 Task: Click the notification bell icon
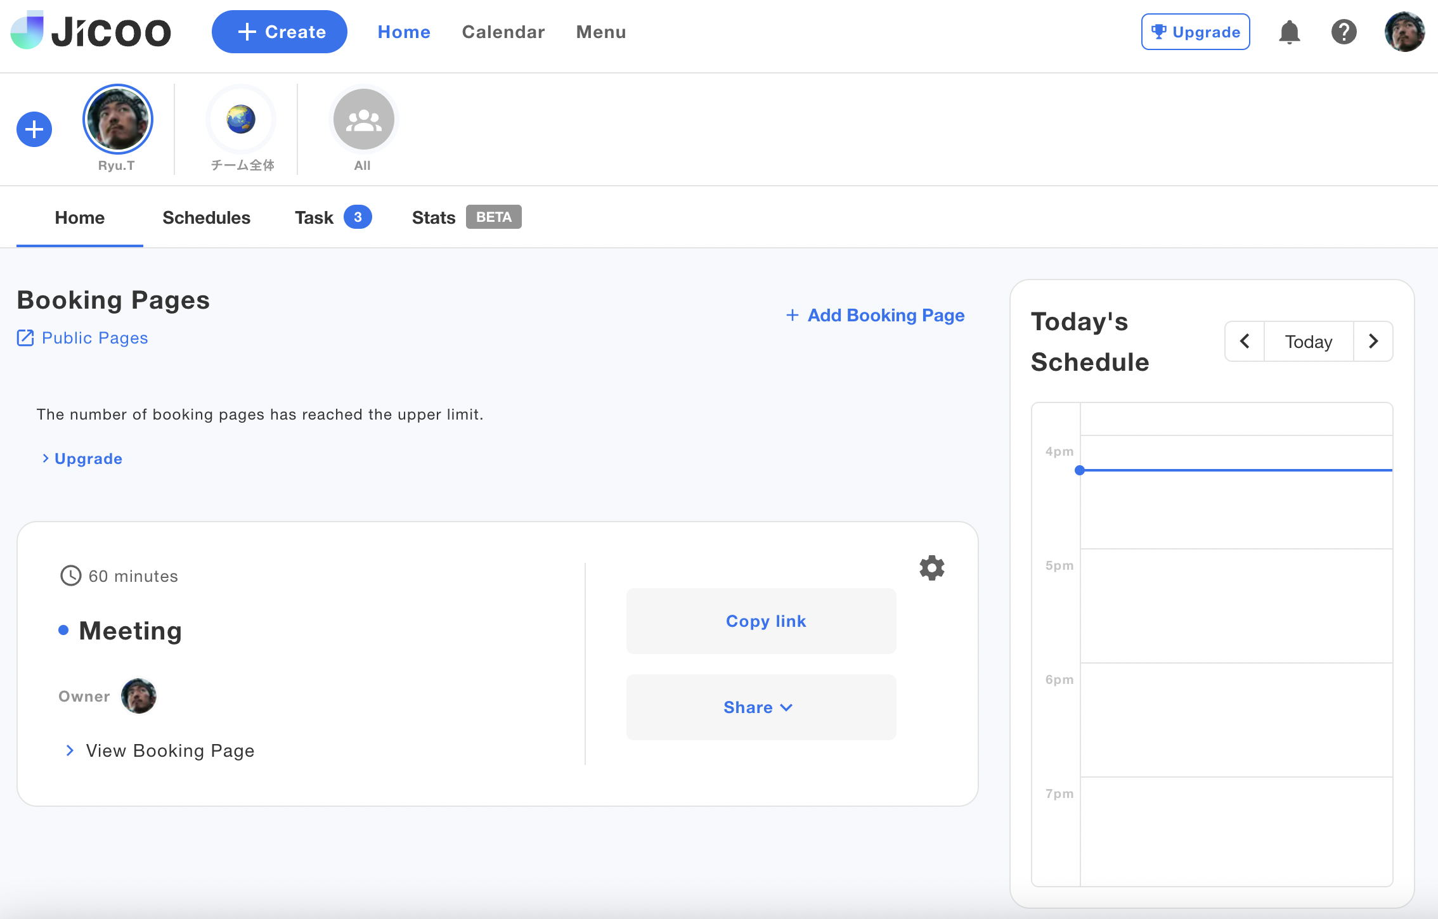pos(1290,32)
